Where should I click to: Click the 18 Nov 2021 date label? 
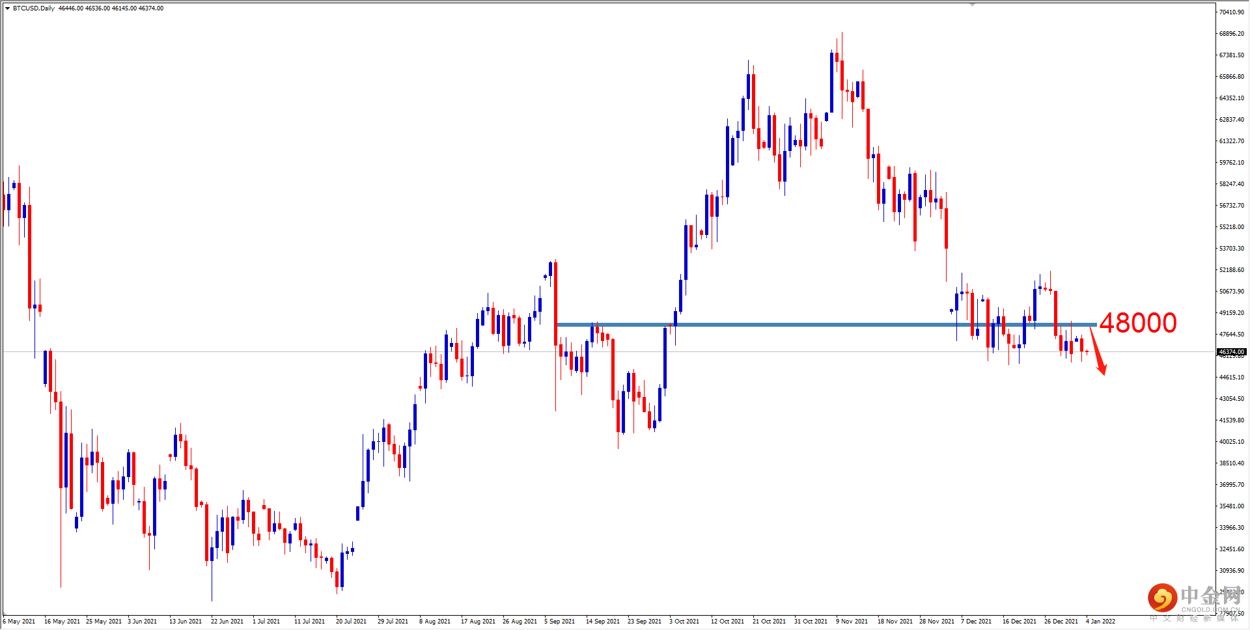coord(895,622)
